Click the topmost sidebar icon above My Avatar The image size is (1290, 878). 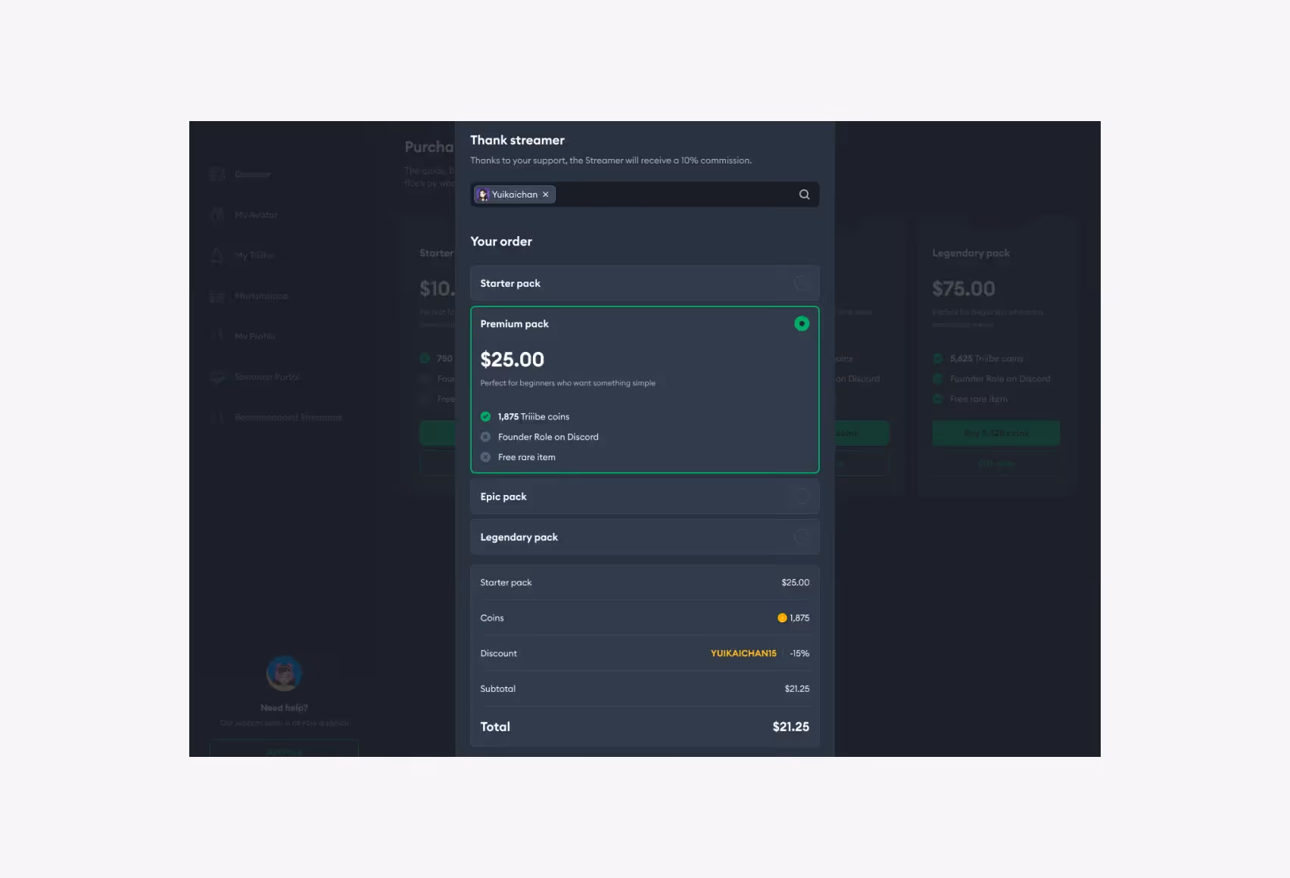(217, 175)
